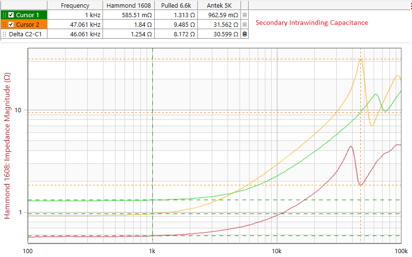Click the 100k tick label on frequency axis
This screenshot has height=257, width=412.
[x=401, y=251]
